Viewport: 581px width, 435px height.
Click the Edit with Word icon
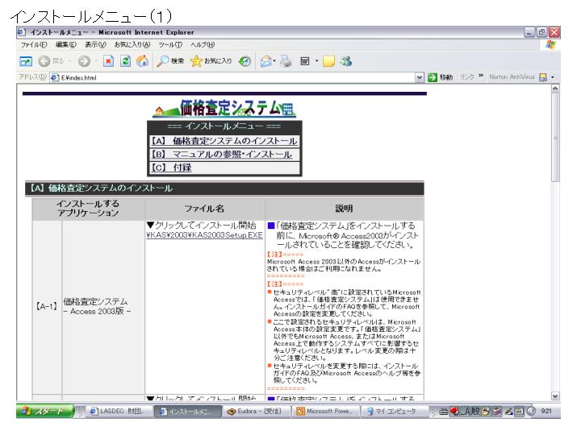pyautogui.click(x=305, y=61)
